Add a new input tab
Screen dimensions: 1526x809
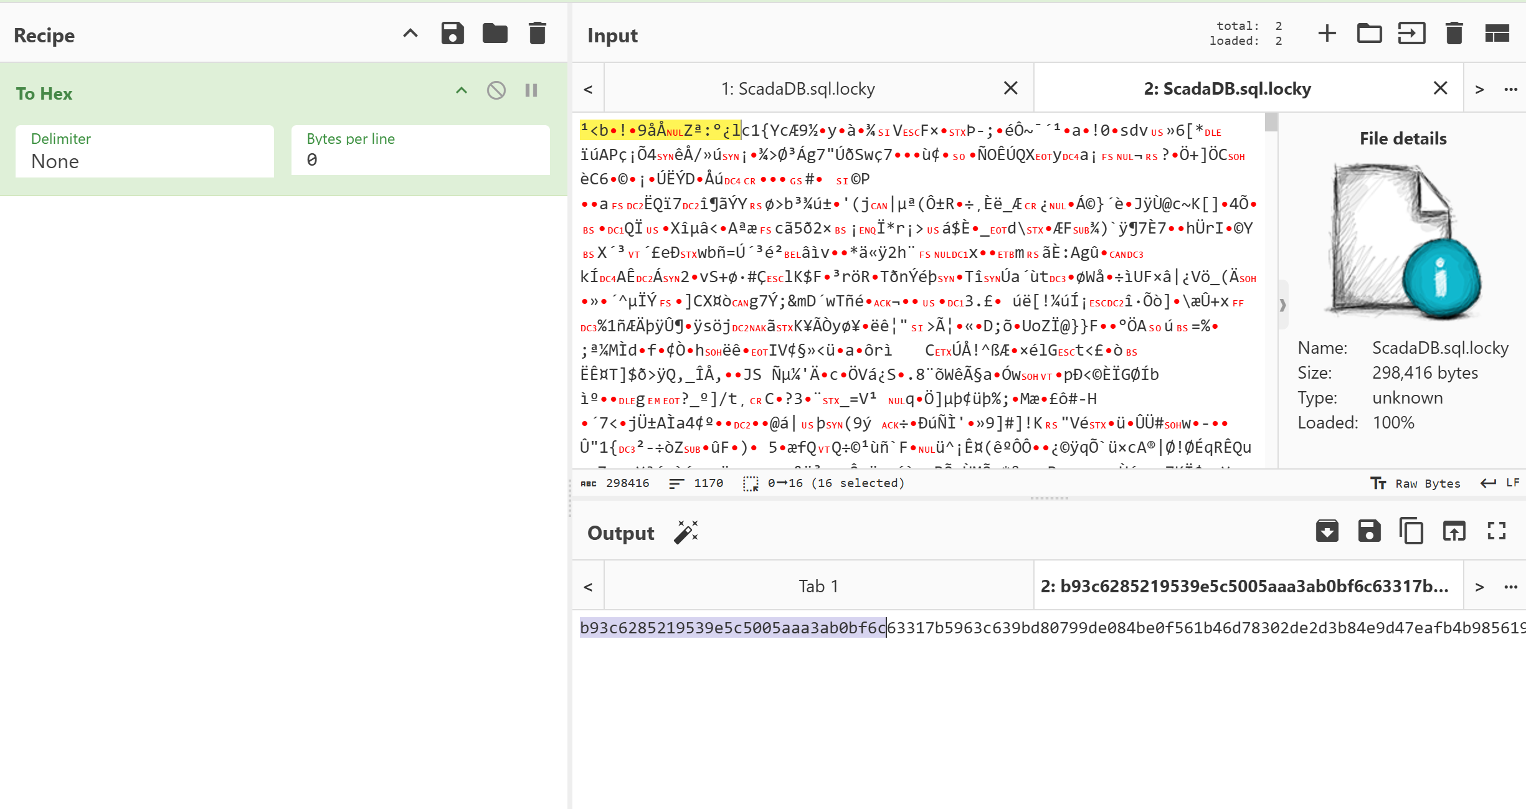coord(1327,34)
